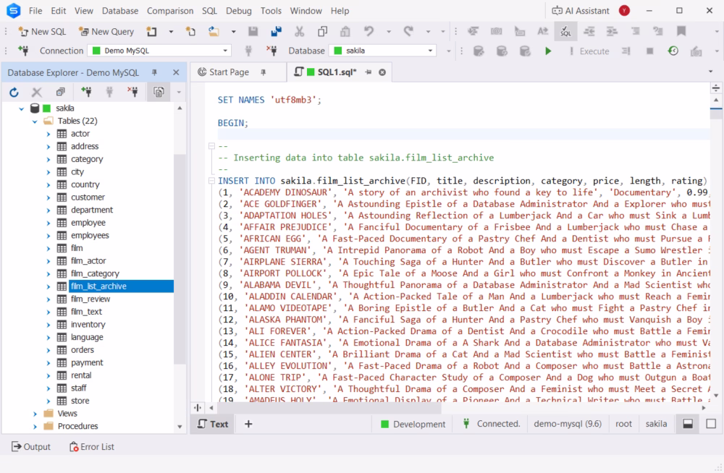Open the Database menu
Image resolution: width=724 pixels, height=473 pixels.
click(120, 11)
